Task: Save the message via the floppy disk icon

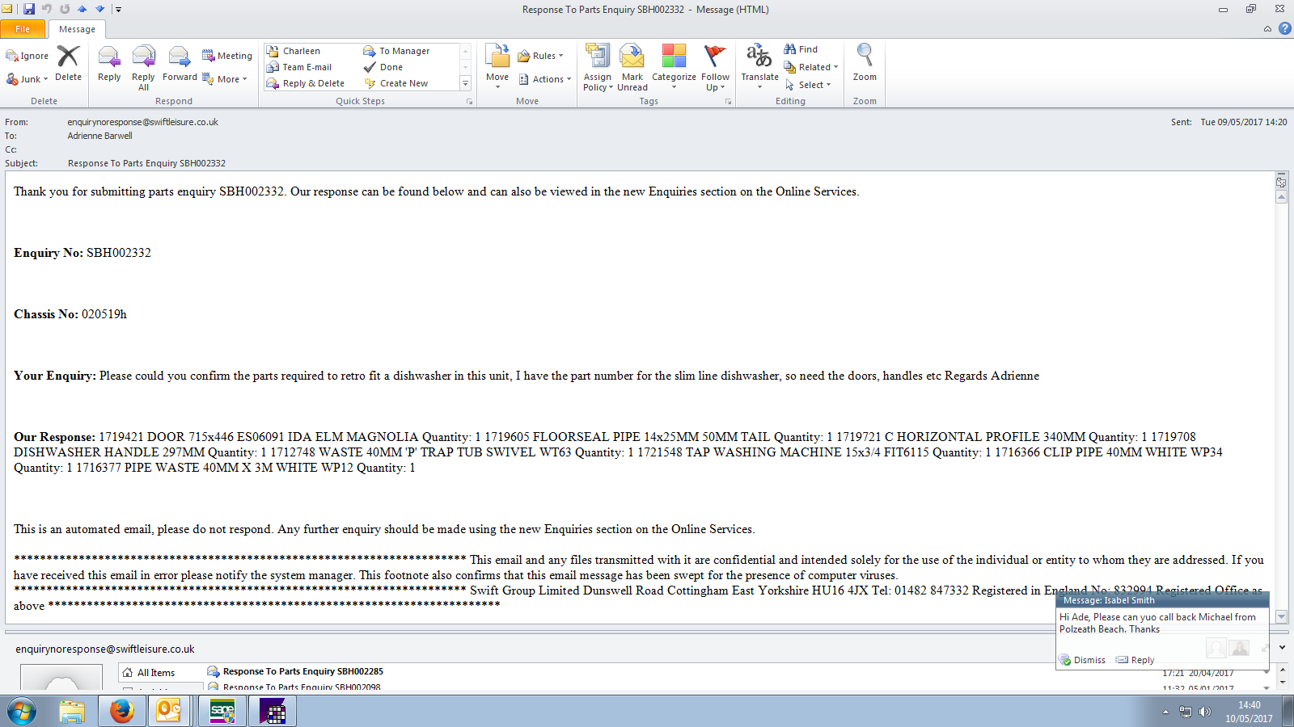Action: coord(29,9)
